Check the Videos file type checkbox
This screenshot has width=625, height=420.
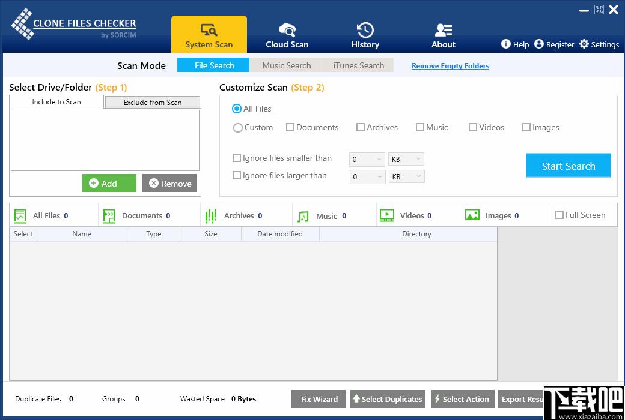473,127
